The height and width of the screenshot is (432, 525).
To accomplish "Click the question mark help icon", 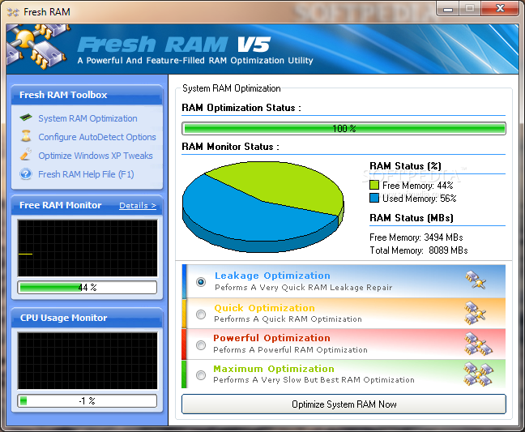I will 26,174.
